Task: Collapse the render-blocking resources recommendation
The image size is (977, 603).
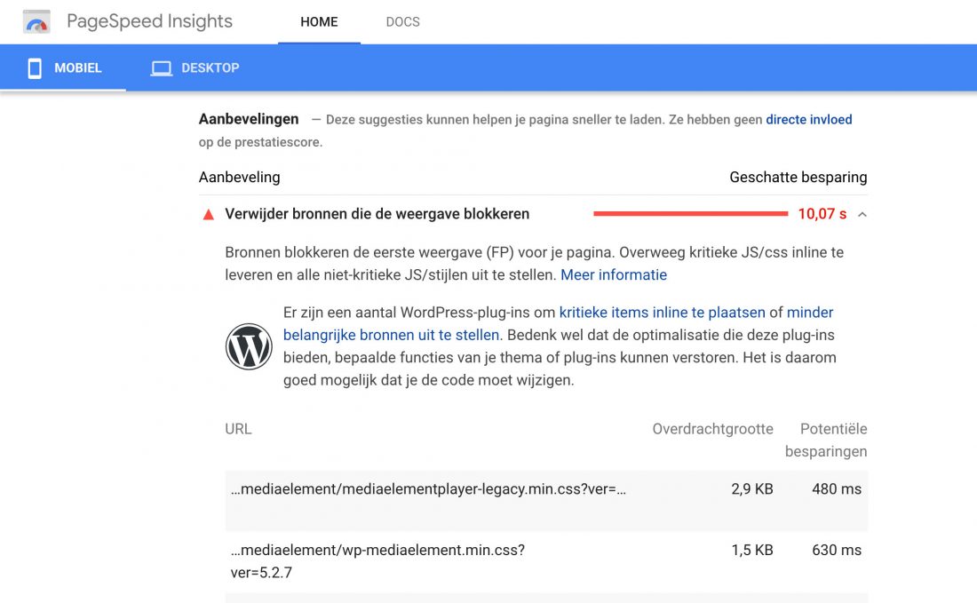Action: point(860,213)
